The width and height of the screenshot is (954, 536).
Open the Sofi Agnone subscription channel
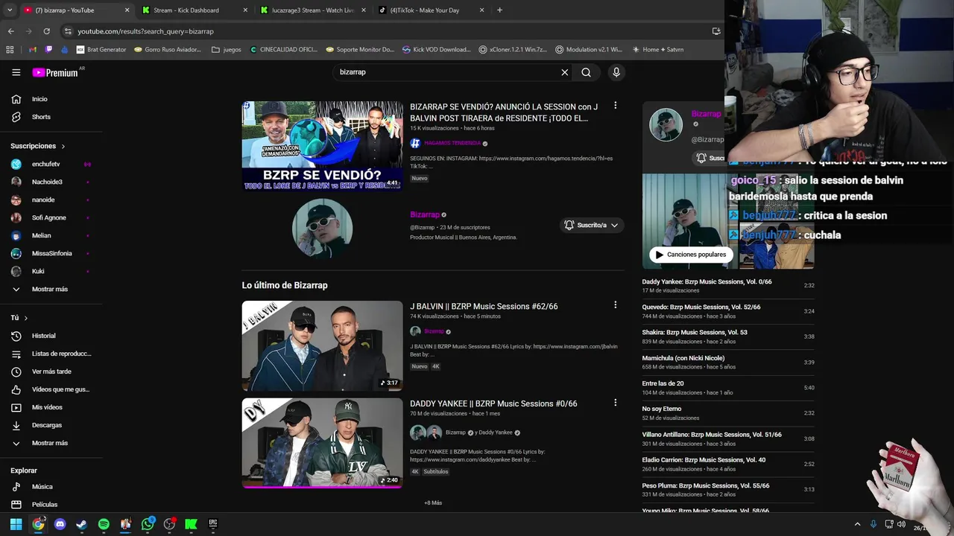pos(51,217)
